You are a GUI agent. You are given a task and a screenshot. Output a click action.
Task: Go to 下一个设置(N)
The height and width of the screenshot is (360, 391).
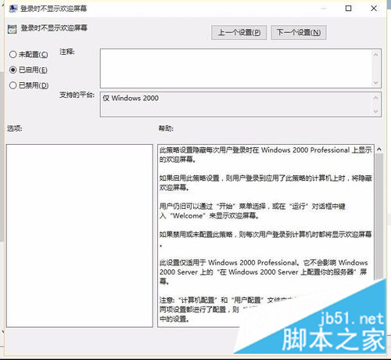[x=299, y=33]
